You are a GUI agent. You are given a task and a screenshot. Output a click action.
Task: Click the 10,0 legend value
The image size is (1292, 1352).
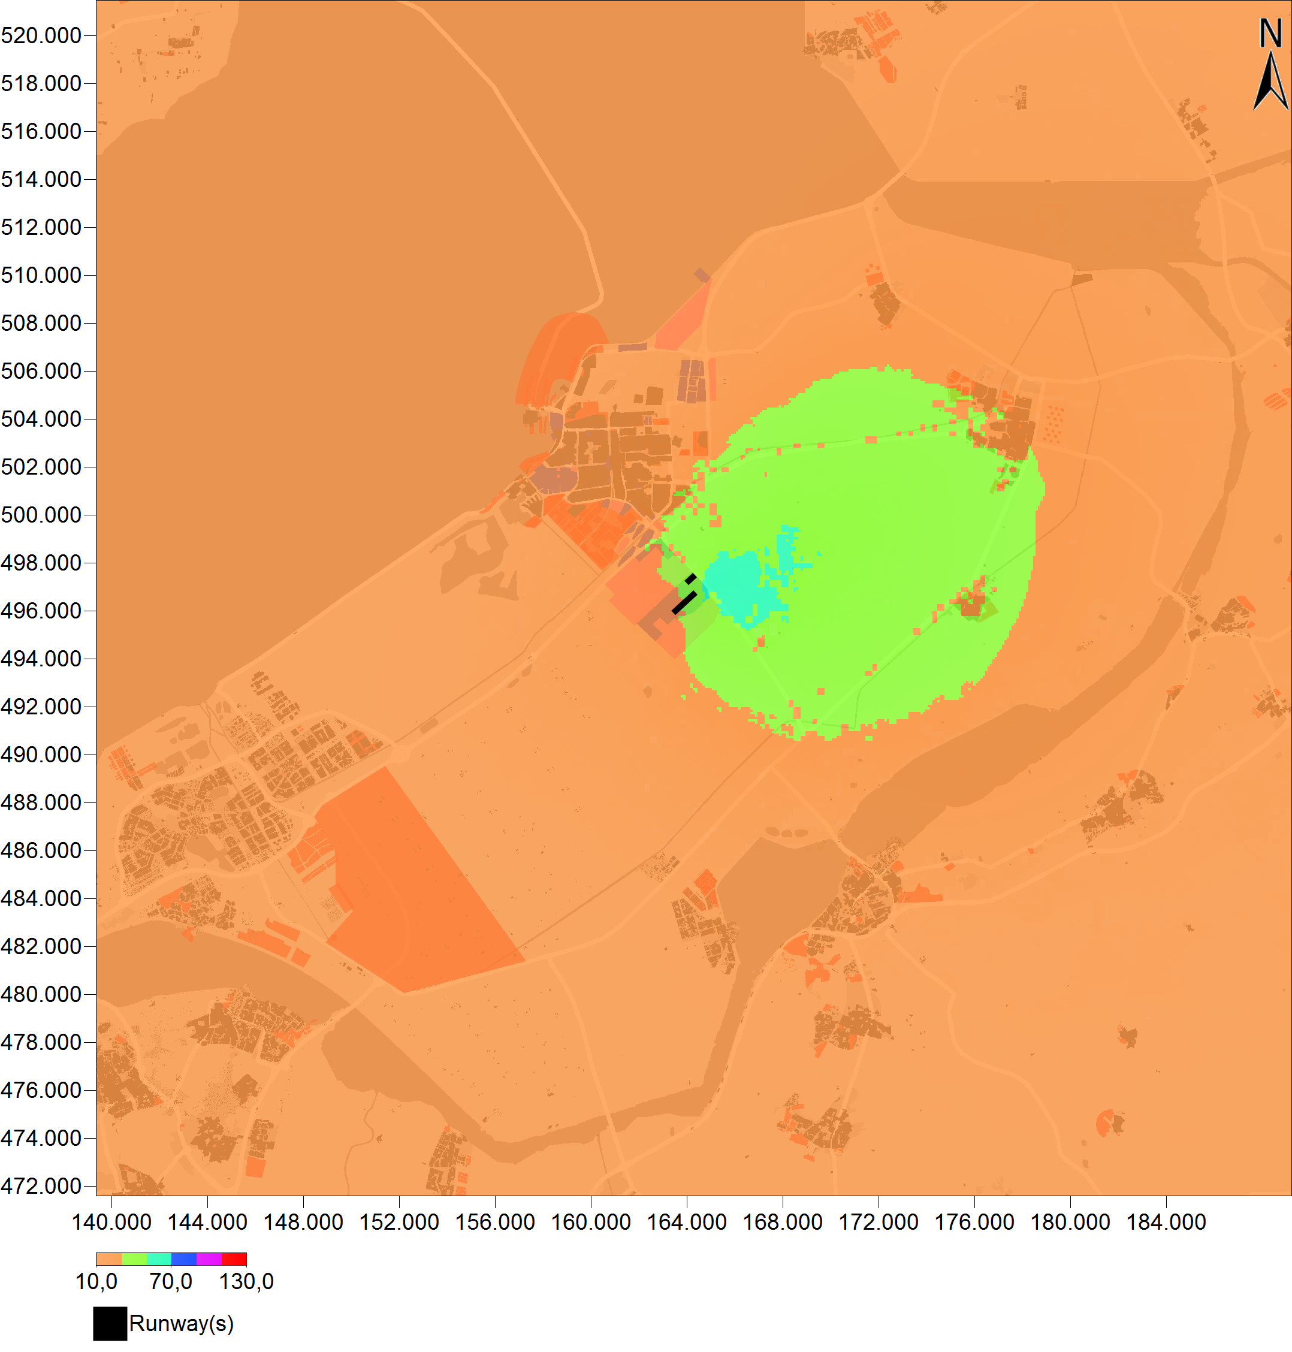click(x=96, y=1282)
